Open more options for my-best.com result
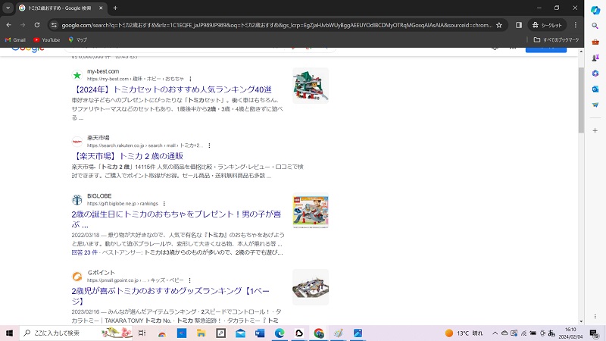The width and height of the screenshot is (606, 341). 190,79
